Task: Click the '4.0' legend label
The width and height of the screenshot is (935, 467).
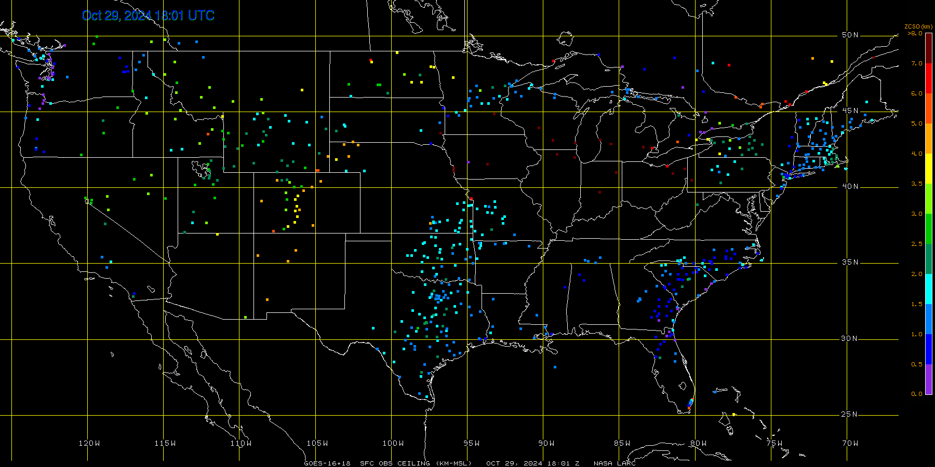Action: 917,154
